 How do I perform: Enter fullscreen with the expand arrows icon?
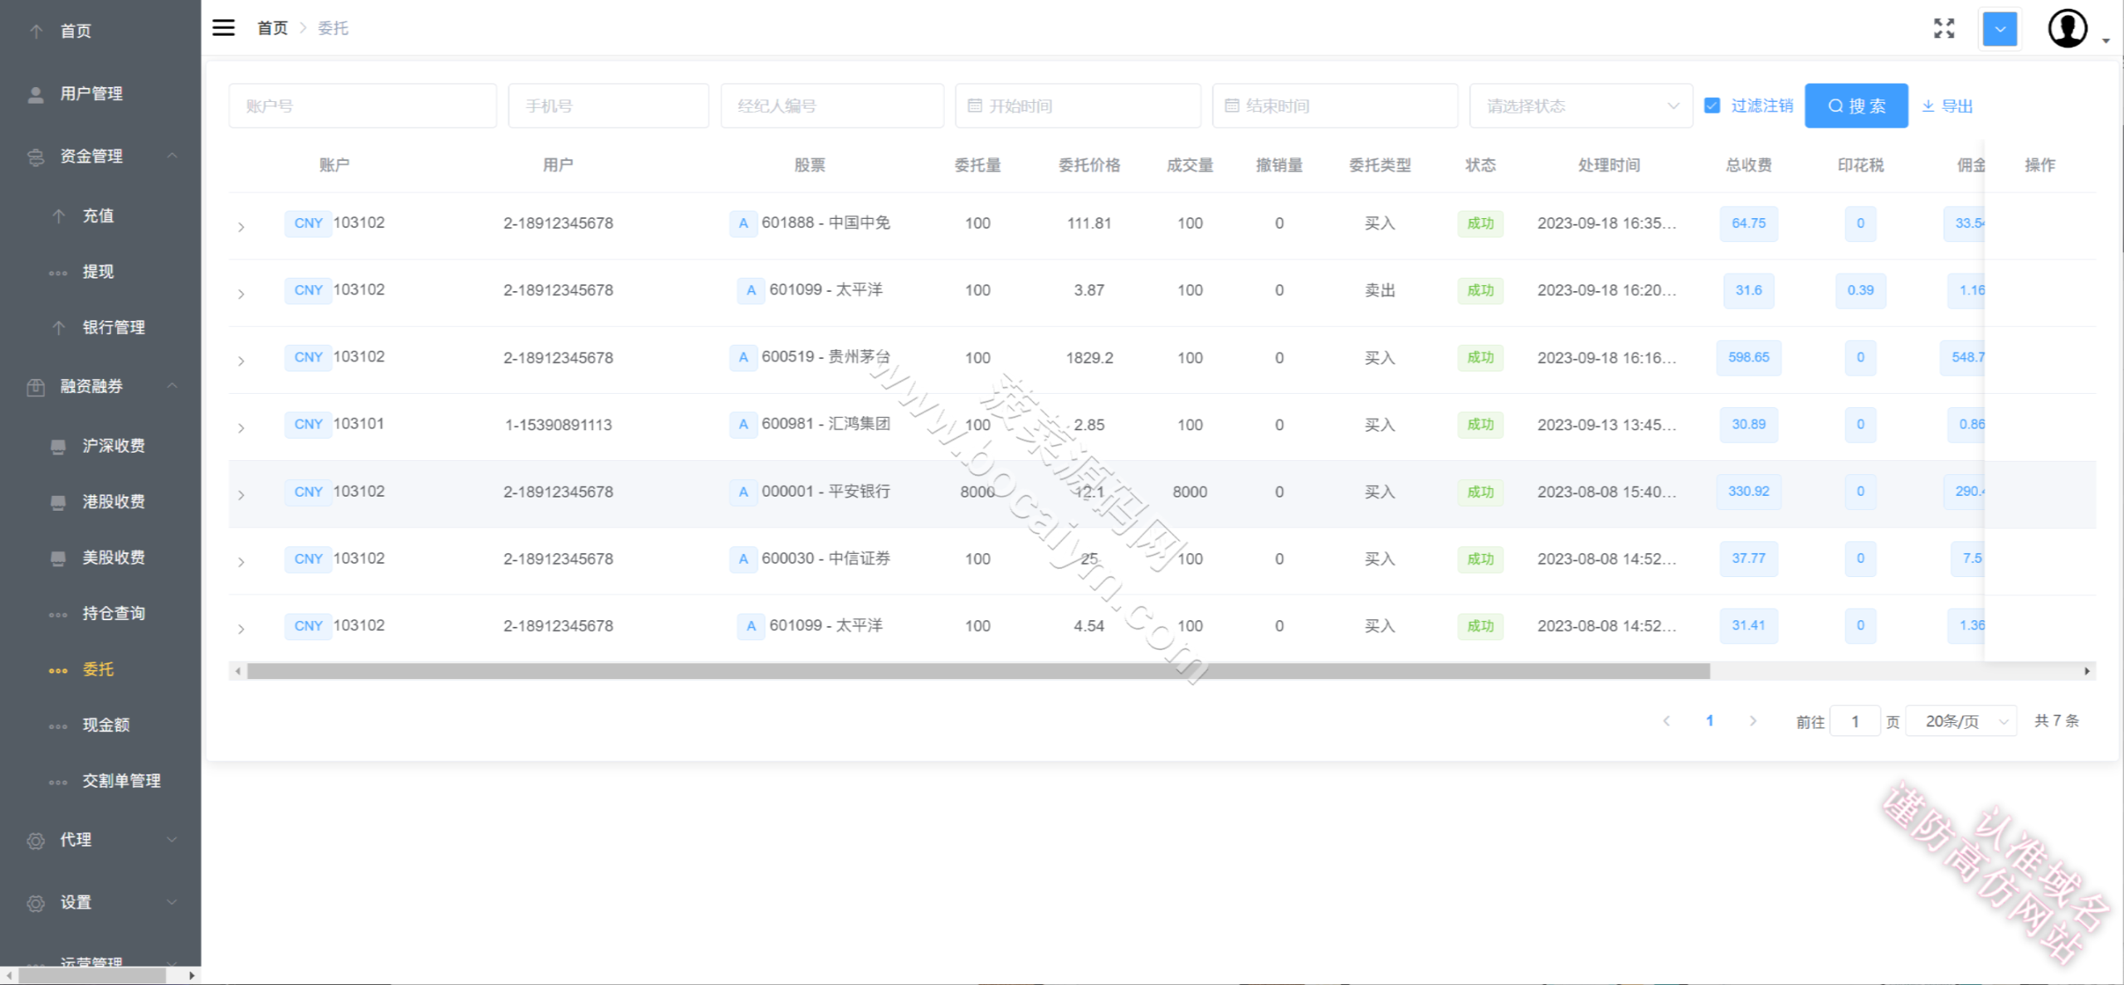tap(1944, 28)
